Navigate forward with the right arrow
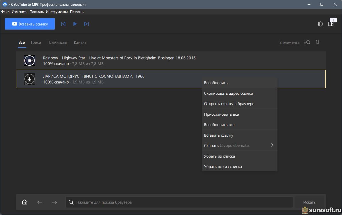Viewport: 342px width, 215px height. pyautogui.click(x=54, y=202)
